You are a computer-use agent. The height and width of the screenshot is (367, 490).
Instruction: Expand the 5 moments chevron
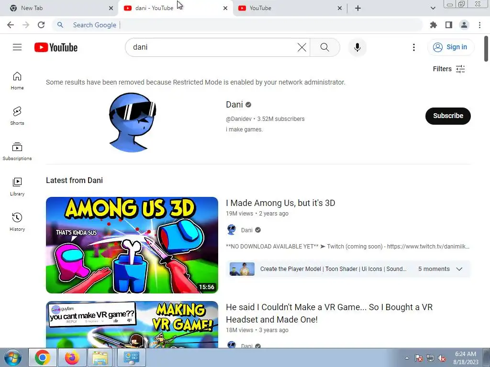click(x=459, y=269)
